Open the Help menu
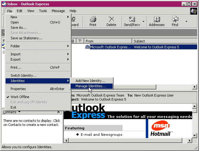The height and width of the screenshot is (151, 199). 73,11
